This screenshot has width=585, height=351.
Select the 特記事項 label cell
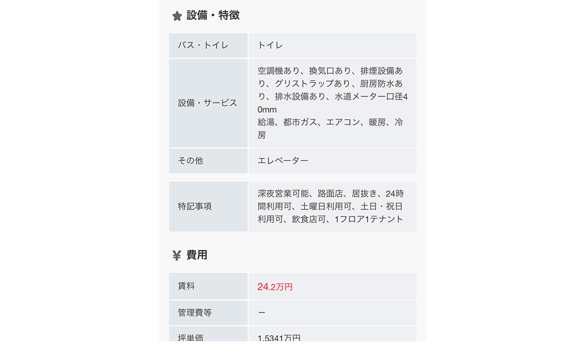coord(208,207)
